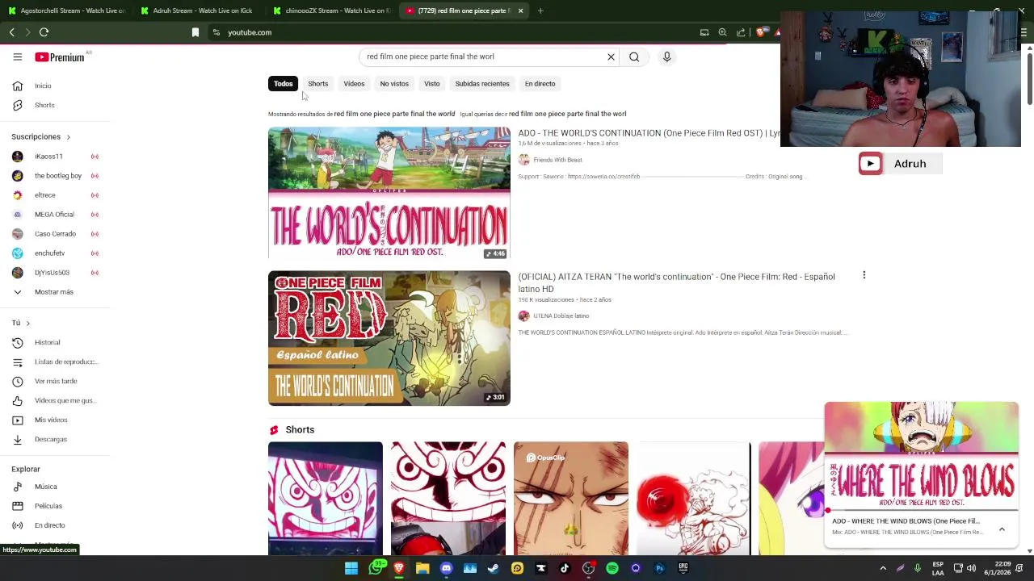The height and width of the screenshot is (581, 1034).
Task: Expand the miniplayer with chevron
Action: point(1002,529)
